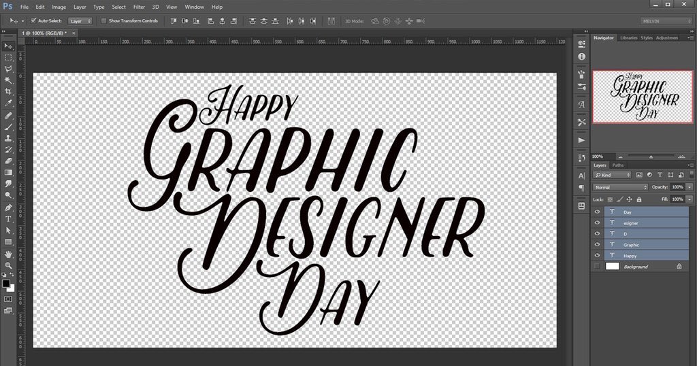Viewport: 697px width, 366px height.
Task: Click the Opacity value field
Action: click(677, 188)
